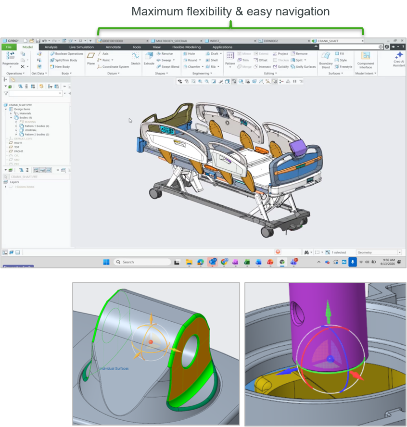This screenshot has width=407, height=427.
Task: Open the File menu
Action: [9, 47]
